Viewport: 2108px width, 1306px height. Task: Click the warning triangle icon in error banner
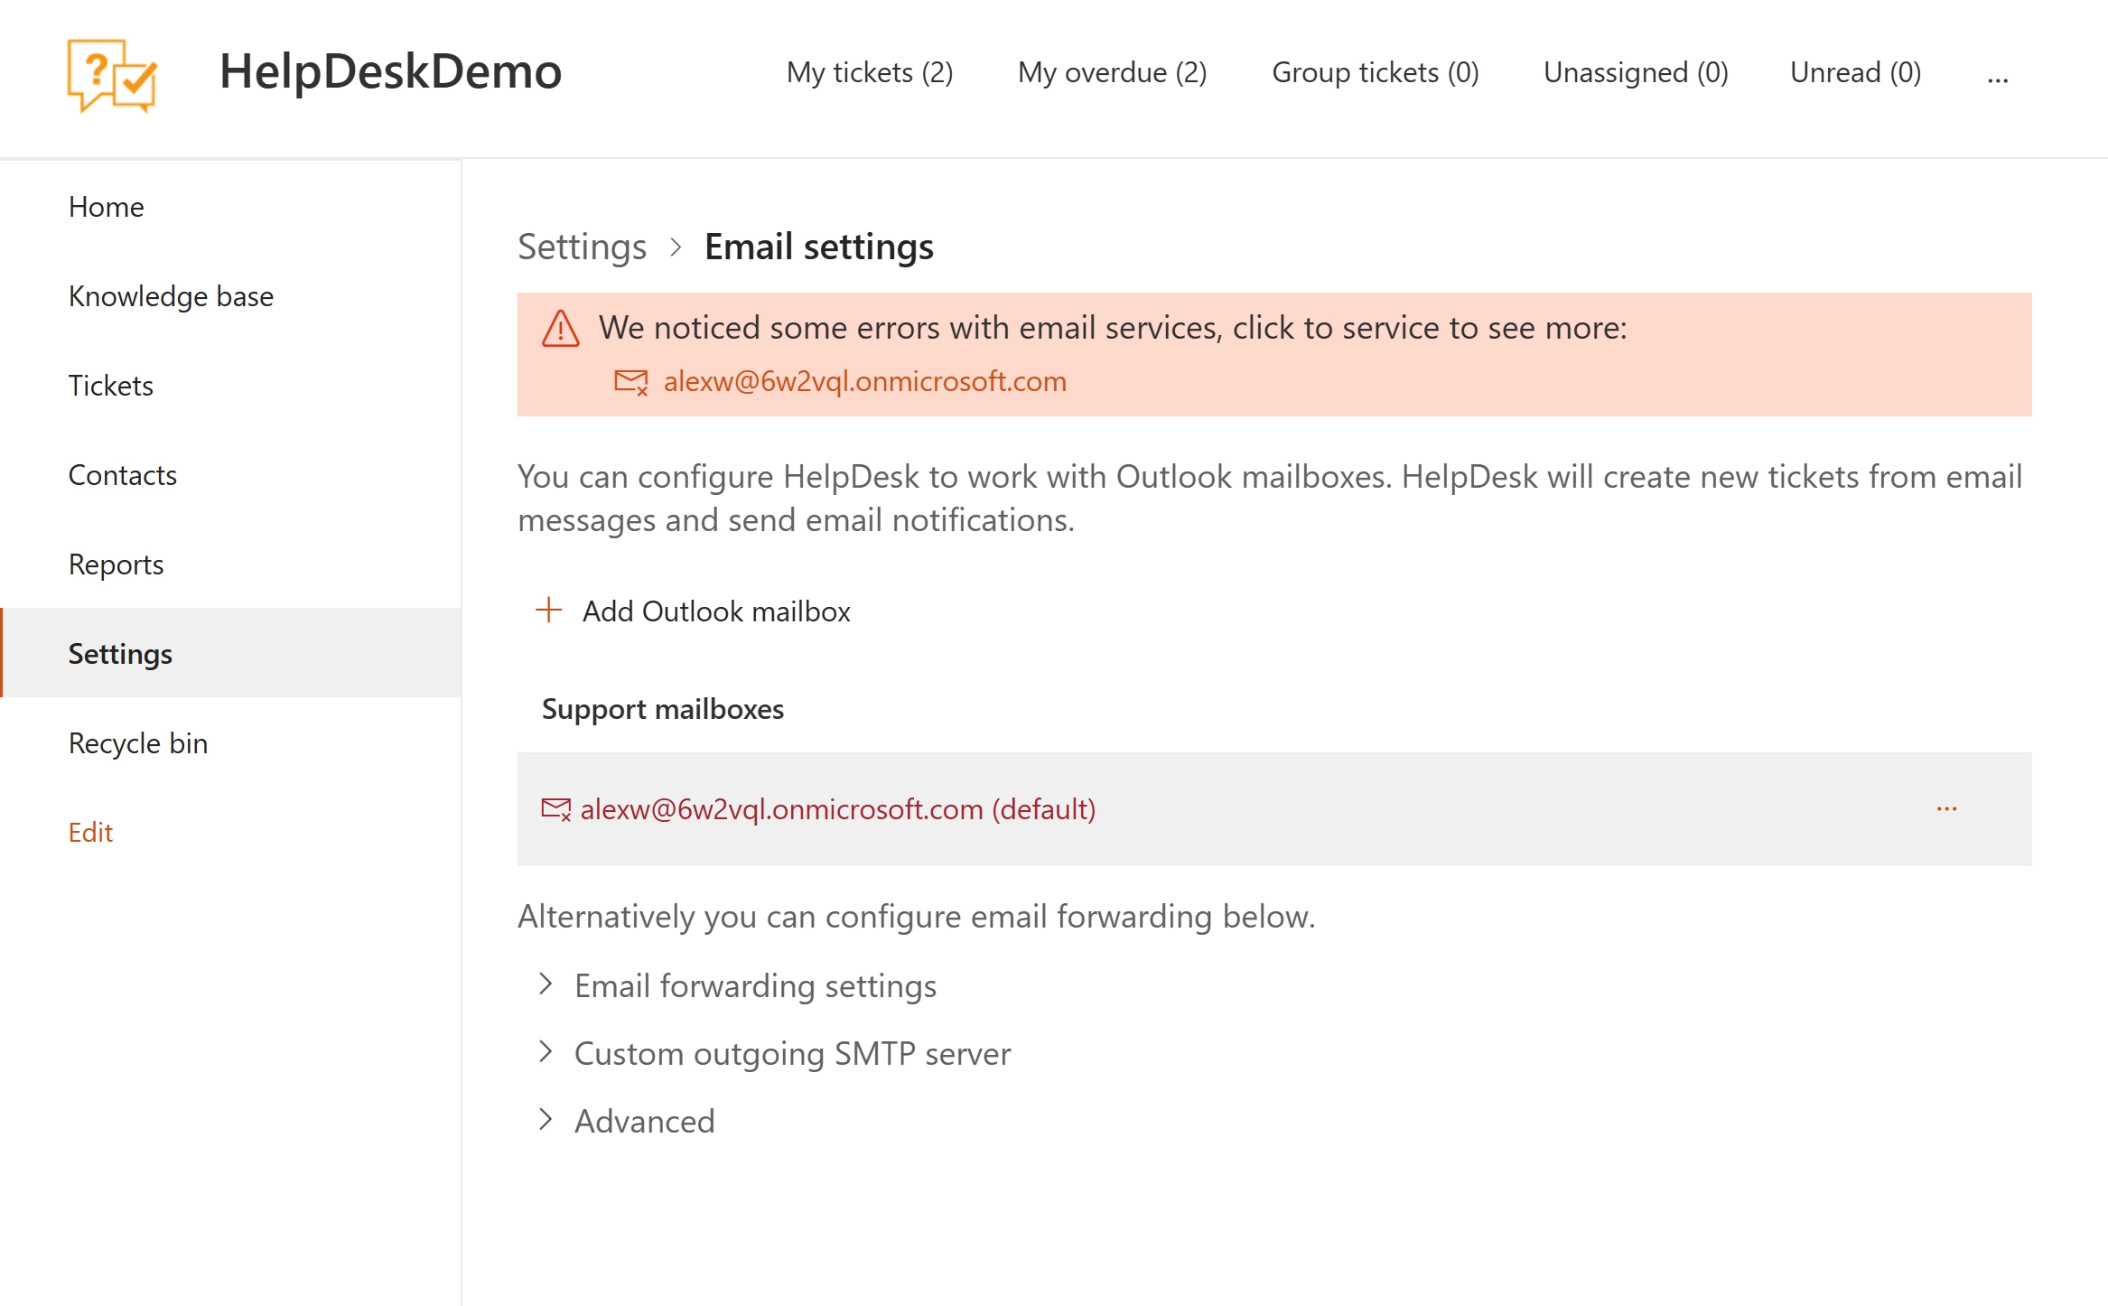pos(560,329)
